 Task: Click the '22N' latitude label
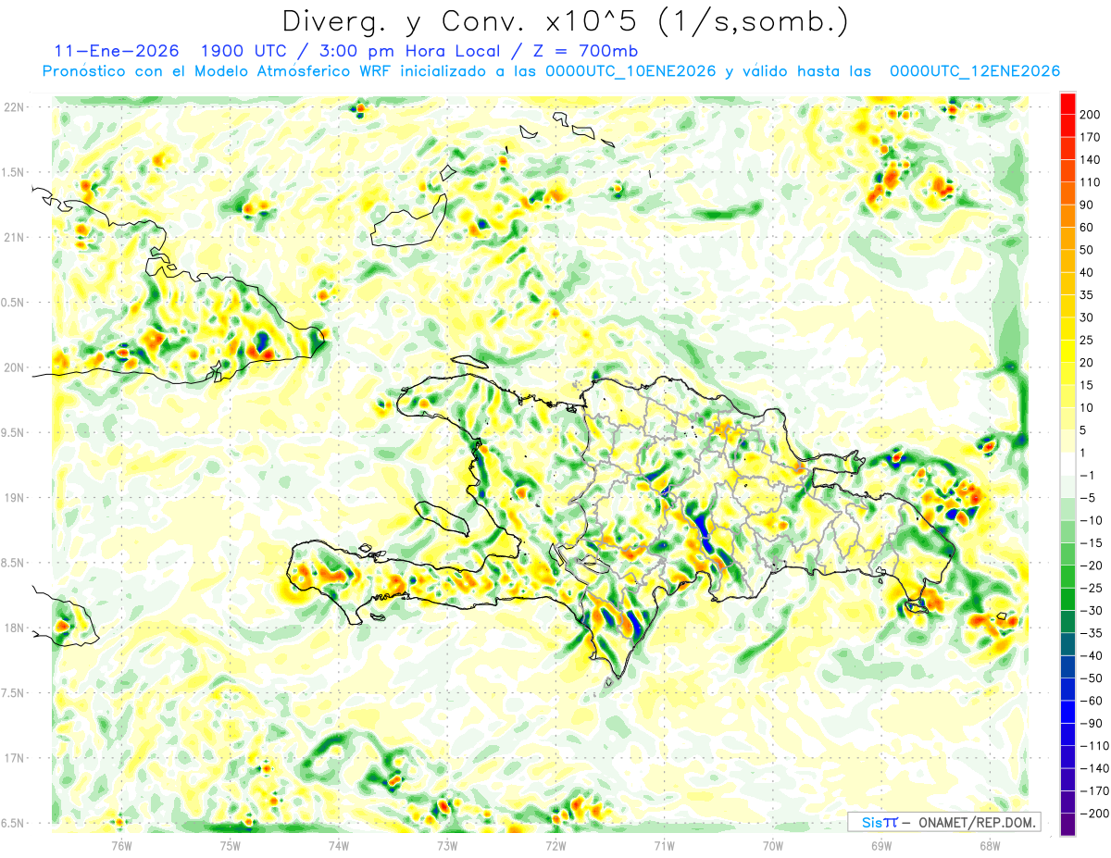click(x=13, y=106)
